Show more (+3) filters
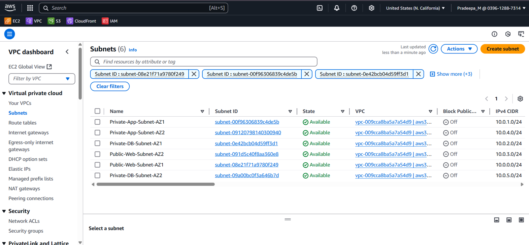The height and width of the screenshot is (245, 529). click(451, 74)
